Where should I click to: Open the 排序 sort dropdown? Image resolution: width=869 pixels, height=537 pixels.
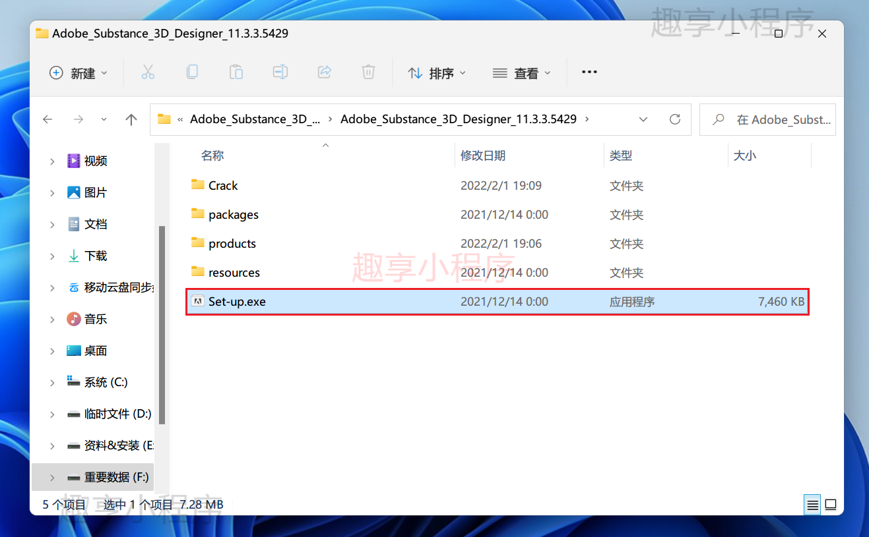pyautogui.click(x=437, y=73)
